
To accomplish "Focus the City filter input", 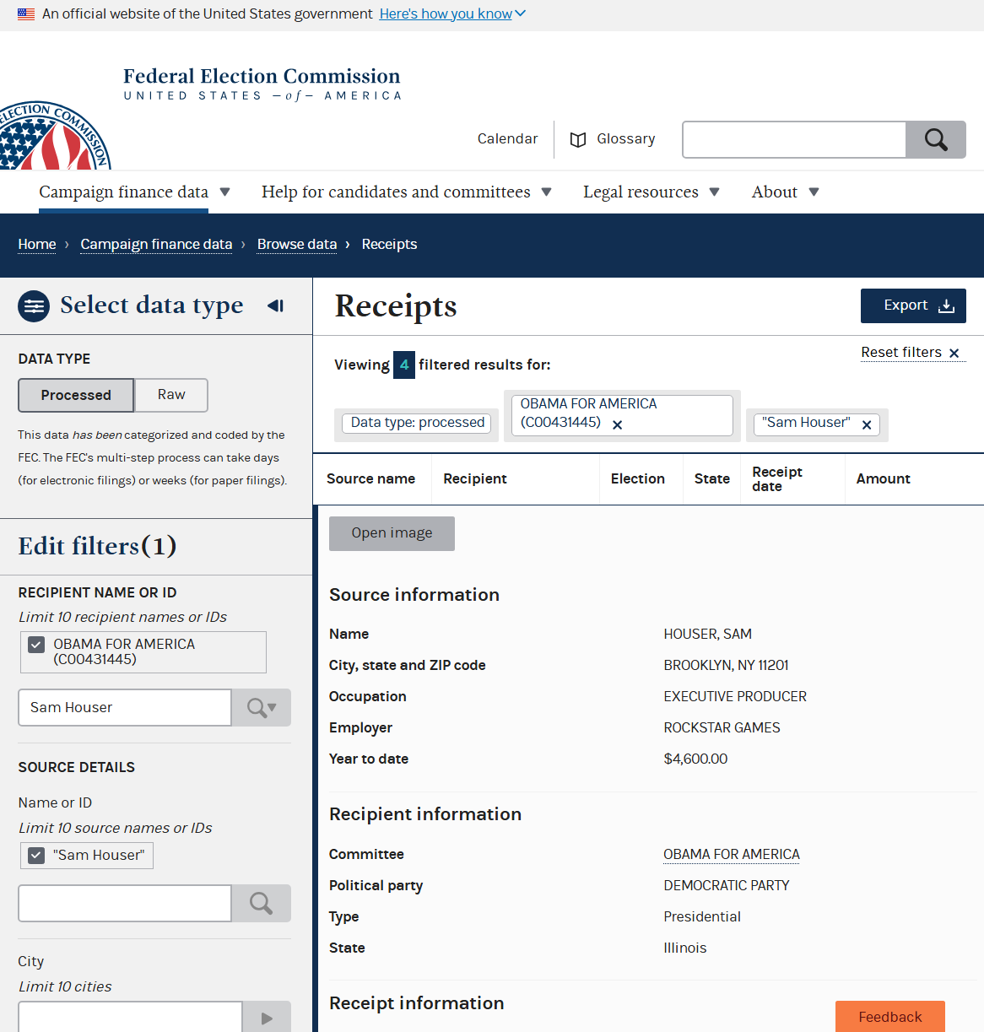I will pos(130,1018).
